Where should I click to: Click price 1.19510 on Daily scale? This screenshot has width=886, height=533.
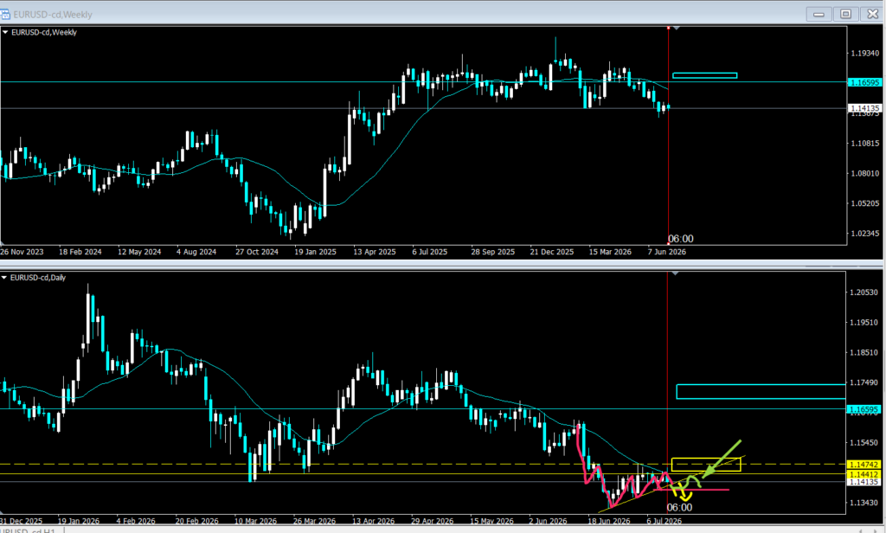864,322
